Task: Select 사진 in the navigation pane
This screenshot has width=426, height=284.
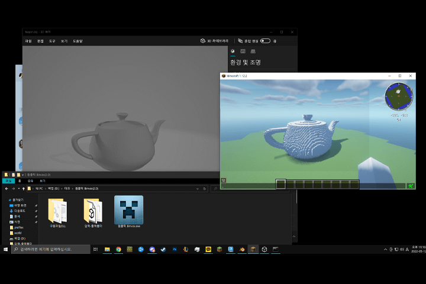Action: pos(15,222)
